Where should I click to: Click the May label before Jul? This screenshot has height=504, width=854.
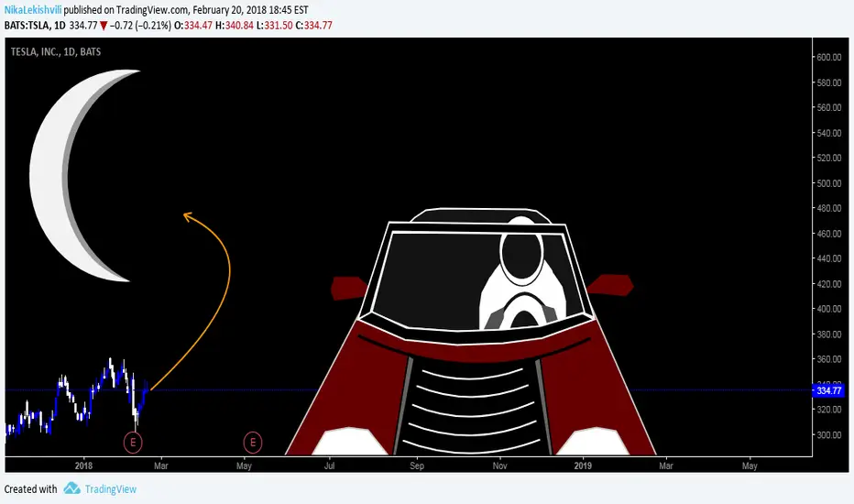[x=244, y=466]
